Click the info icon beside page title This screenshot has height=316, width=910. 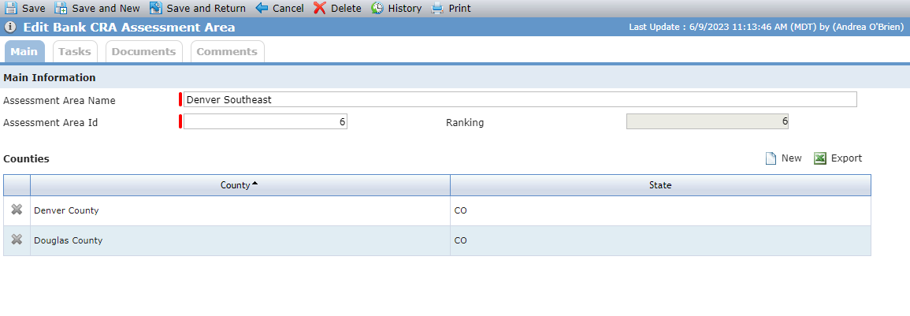[10, 28]
